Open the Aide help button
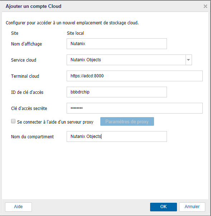211x216 pixels. [18, 207]
